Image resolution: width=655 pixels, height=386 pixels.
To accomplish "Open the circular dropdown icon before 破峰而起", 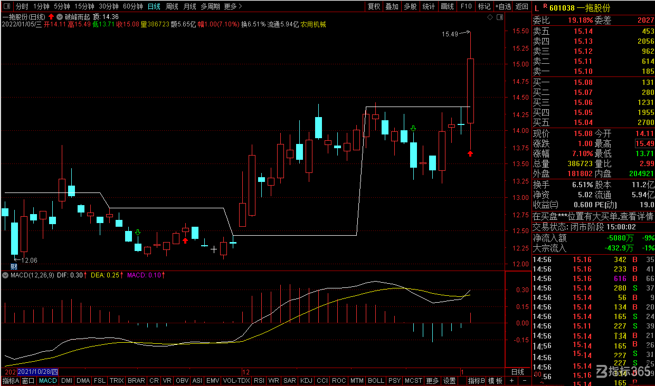I will pyautogui.click(x=59, y=17).
